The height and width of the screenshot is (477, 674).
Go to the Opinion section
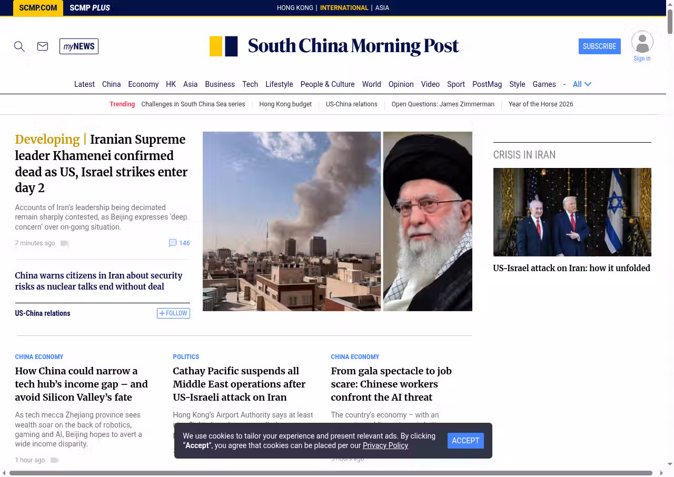pos(401,84)
